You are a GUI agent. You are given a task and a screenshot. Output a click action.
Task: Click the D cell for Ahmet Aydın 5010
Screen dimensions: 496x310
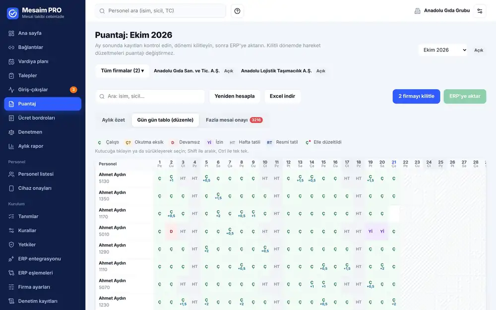click(171, 232)
